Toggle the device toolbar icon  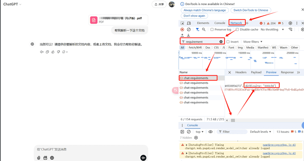click(x=189, y=23)
